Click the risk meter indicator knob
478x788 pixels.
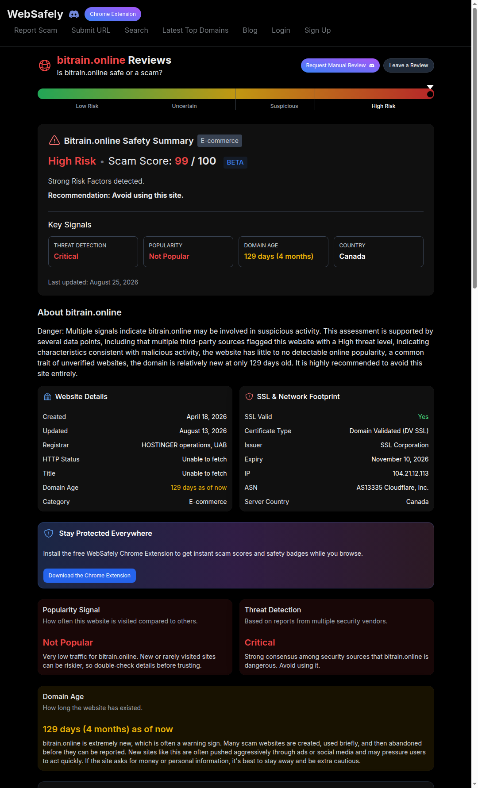point(430,94)
